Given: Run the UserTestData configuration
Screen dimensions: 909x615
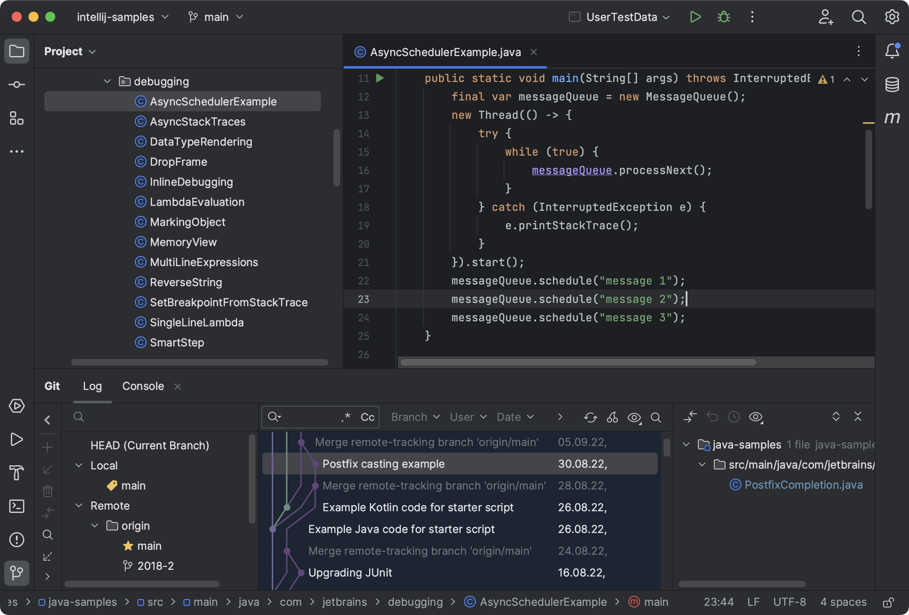Looking at the screenshot, I should (x=695, y=17).
